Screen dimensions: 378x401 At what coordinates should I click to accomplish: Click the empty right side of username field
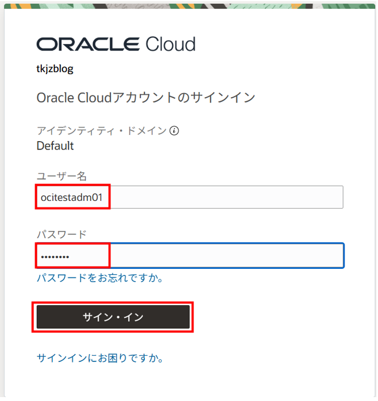(x=251, y=197)
